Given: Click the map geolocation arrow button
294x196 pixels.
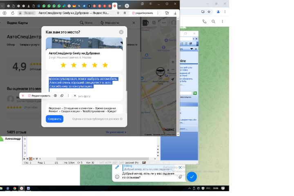Looking at the screenshot, I should 173,80.
